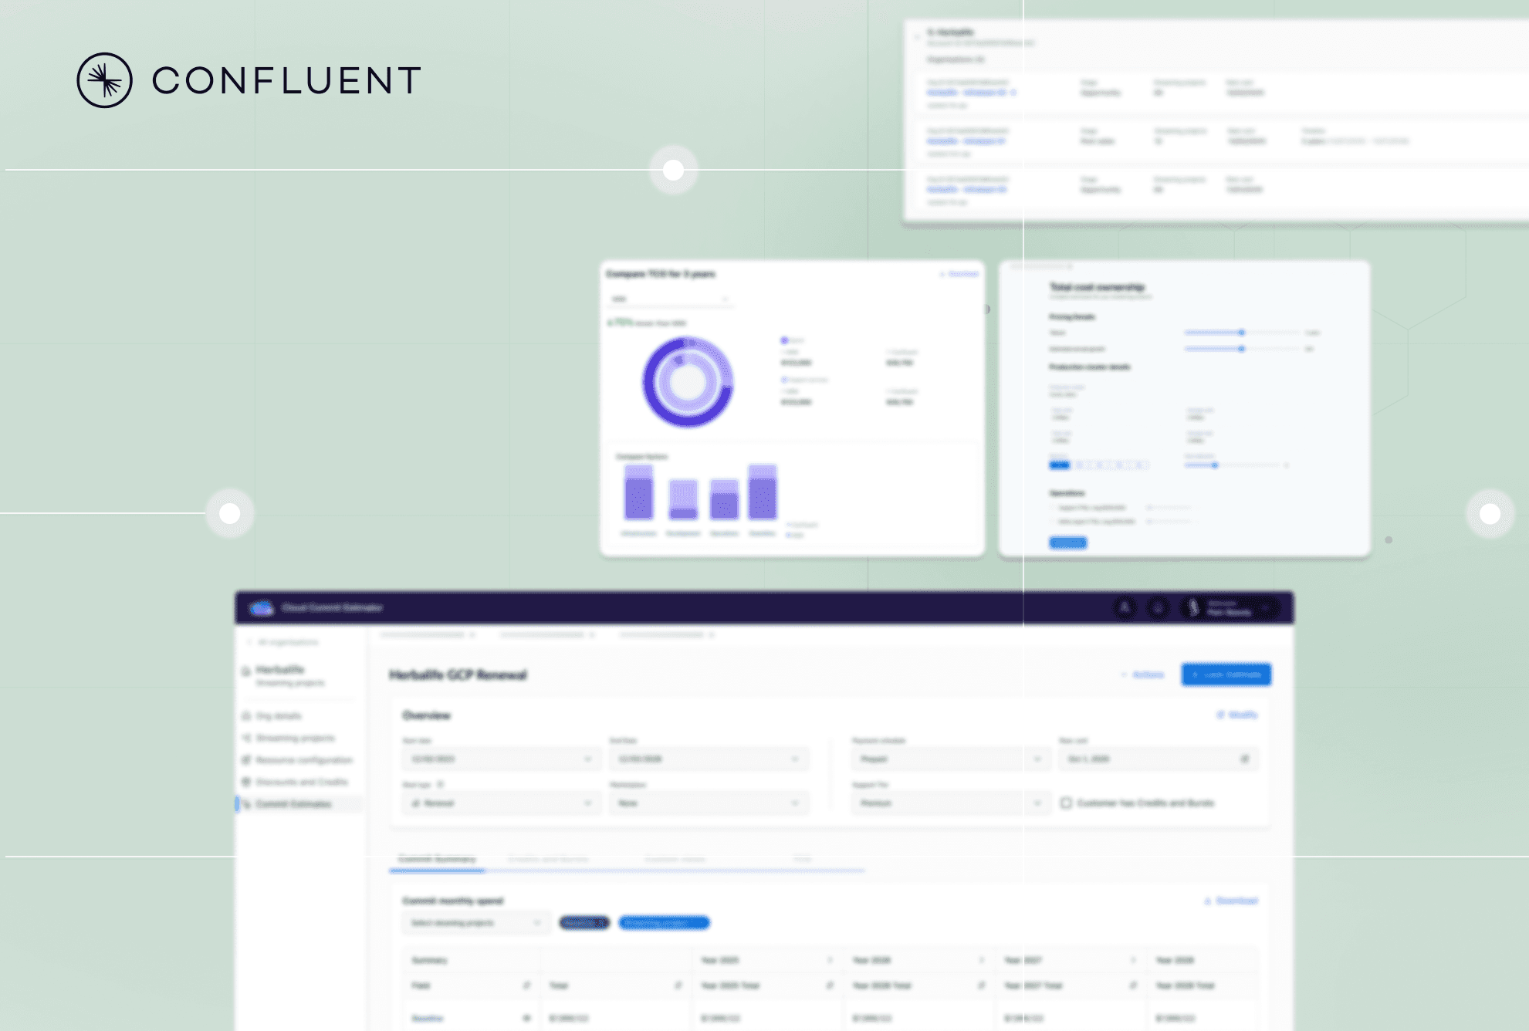Image resolution: width=1529 pixels, height=1031 pixels.
Task: Click the round icon left of user avatar
Action: 1158,608
